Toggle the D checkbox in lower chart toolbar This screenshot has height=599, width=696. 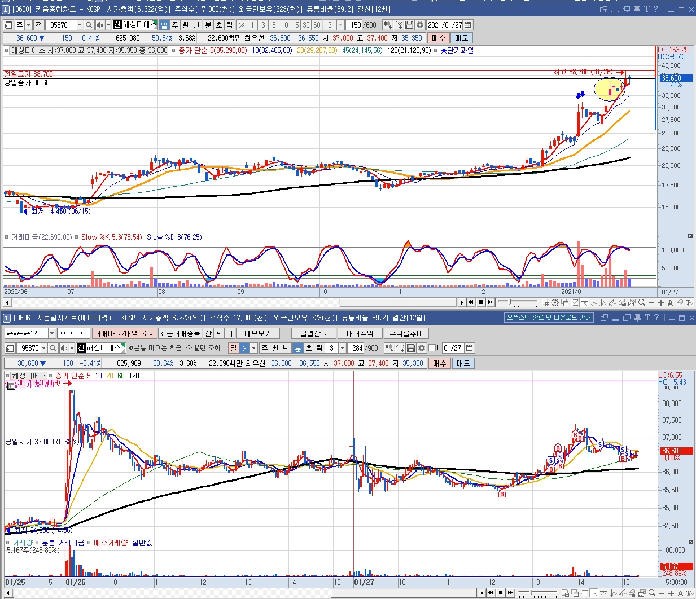432,348
